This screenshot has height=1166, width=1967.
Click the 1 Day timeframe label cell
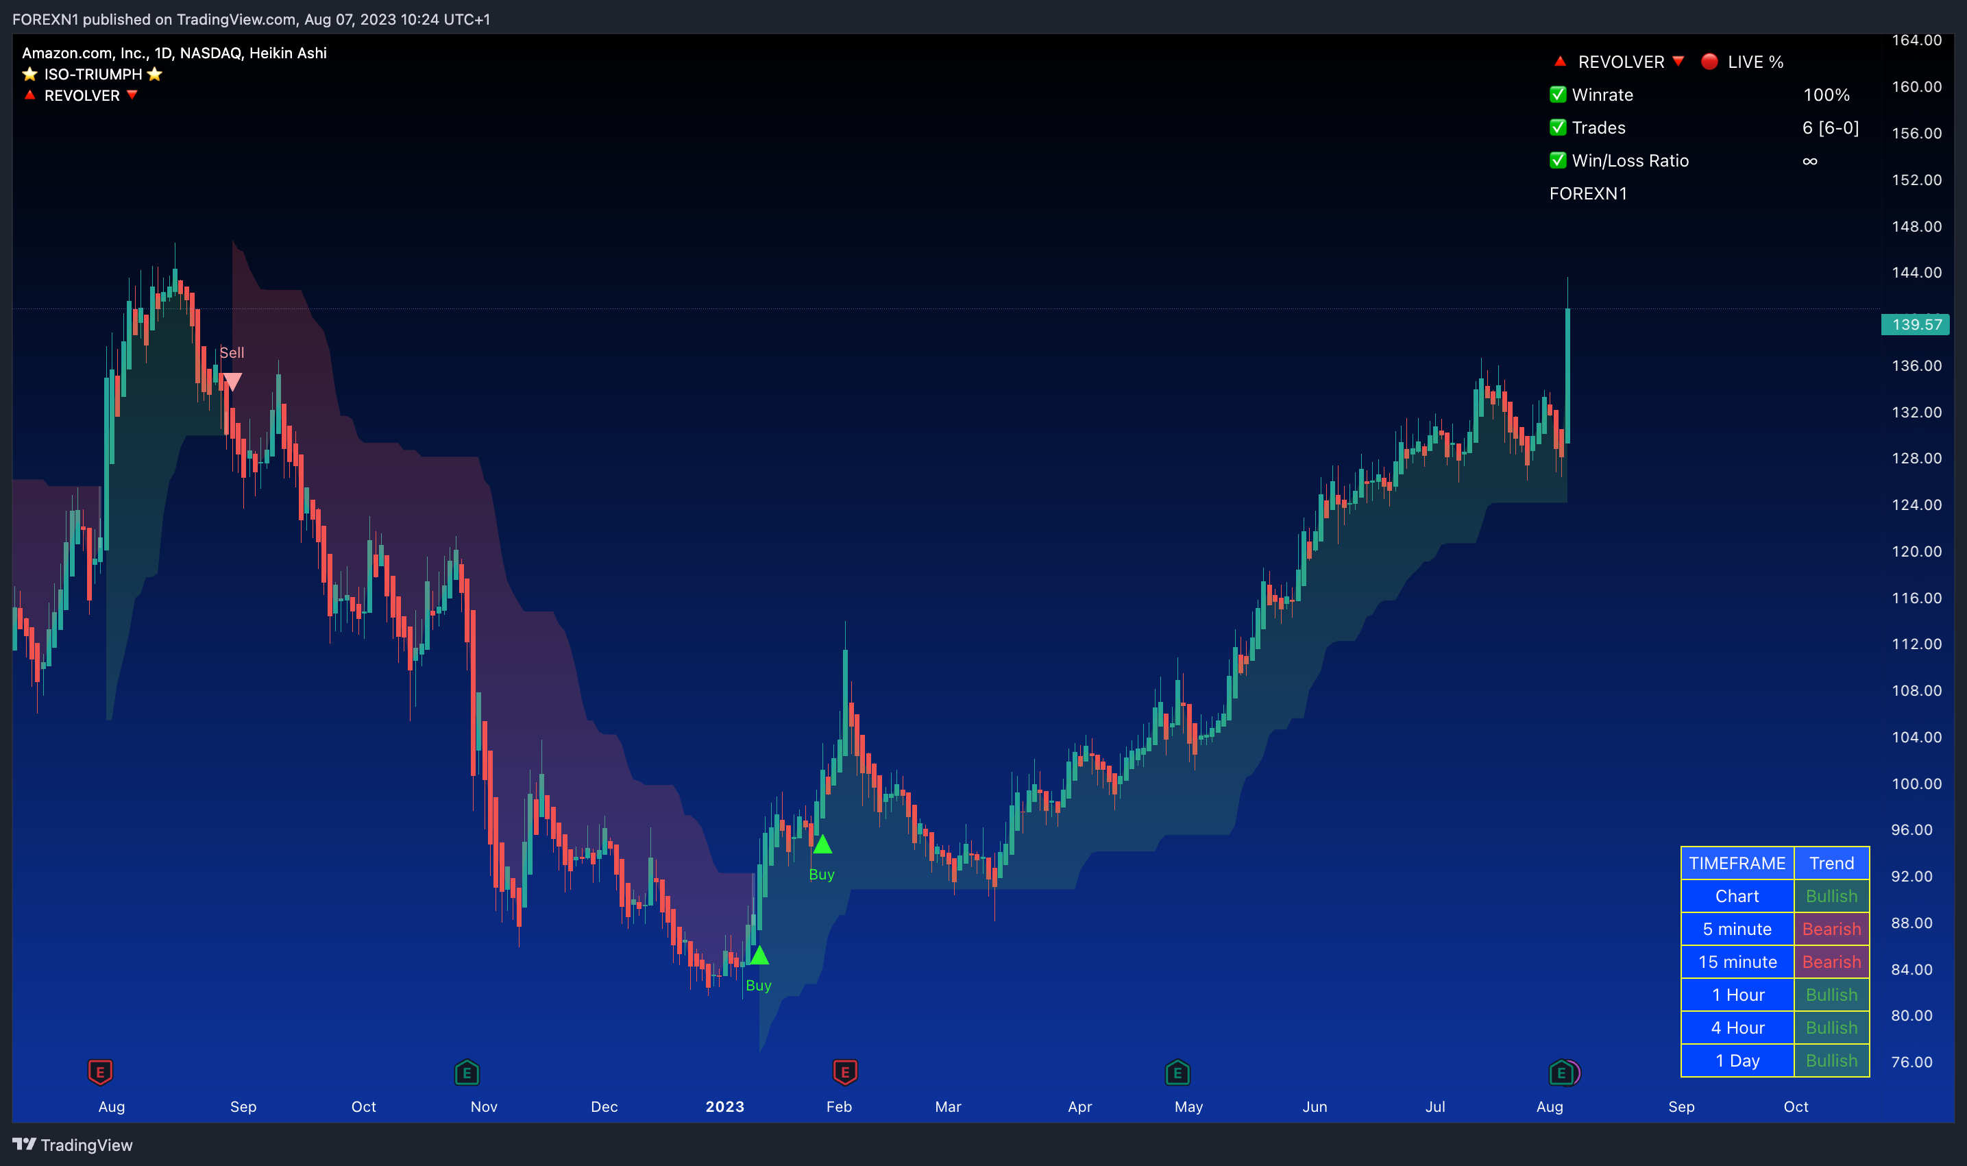tap(1737, 1060)
